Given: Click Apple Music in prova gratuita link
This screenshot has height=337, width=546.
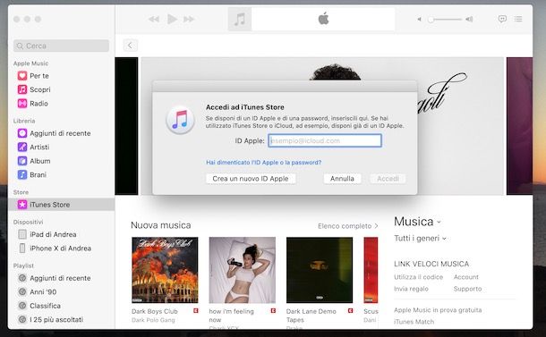Looking at the screenshot, I should point(438,310).
